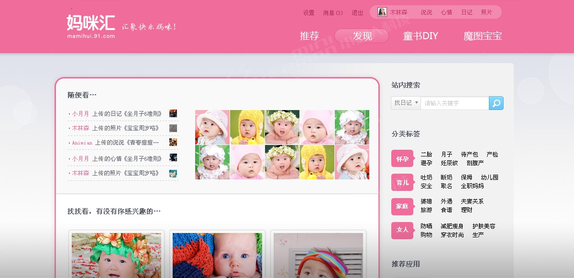Image resolution: width=574 pixels, height=278 pixels.
Task: Click the 剖腹产 tag
Action: pyautogui.click(x=475, y=163)
